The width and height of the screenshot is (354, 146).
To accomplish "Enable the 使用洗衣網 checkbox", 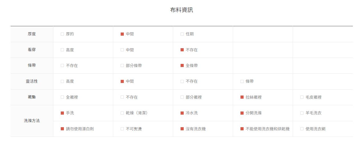I will point(302,129).
